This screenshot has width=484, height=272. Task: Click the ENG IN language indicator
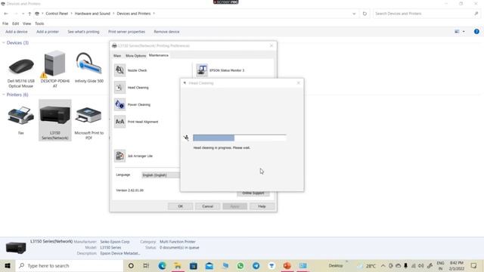(x=440, y=265)
